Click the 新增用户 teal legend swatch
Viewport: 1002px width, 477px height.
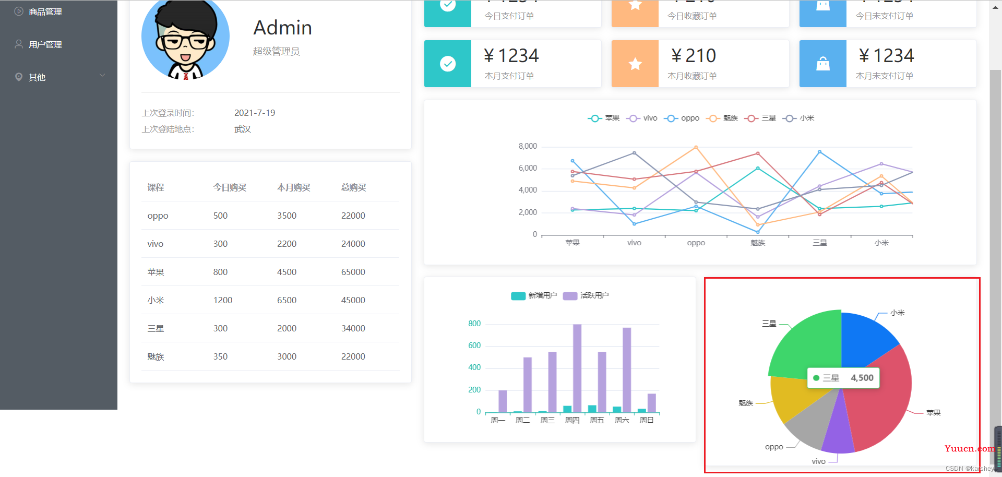(x=518, y=296)
